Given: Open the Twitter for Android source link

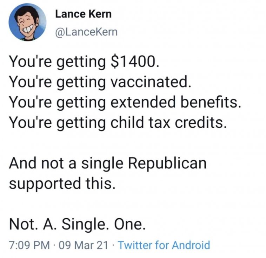Looking at the screenshot, I should point(164,245).
